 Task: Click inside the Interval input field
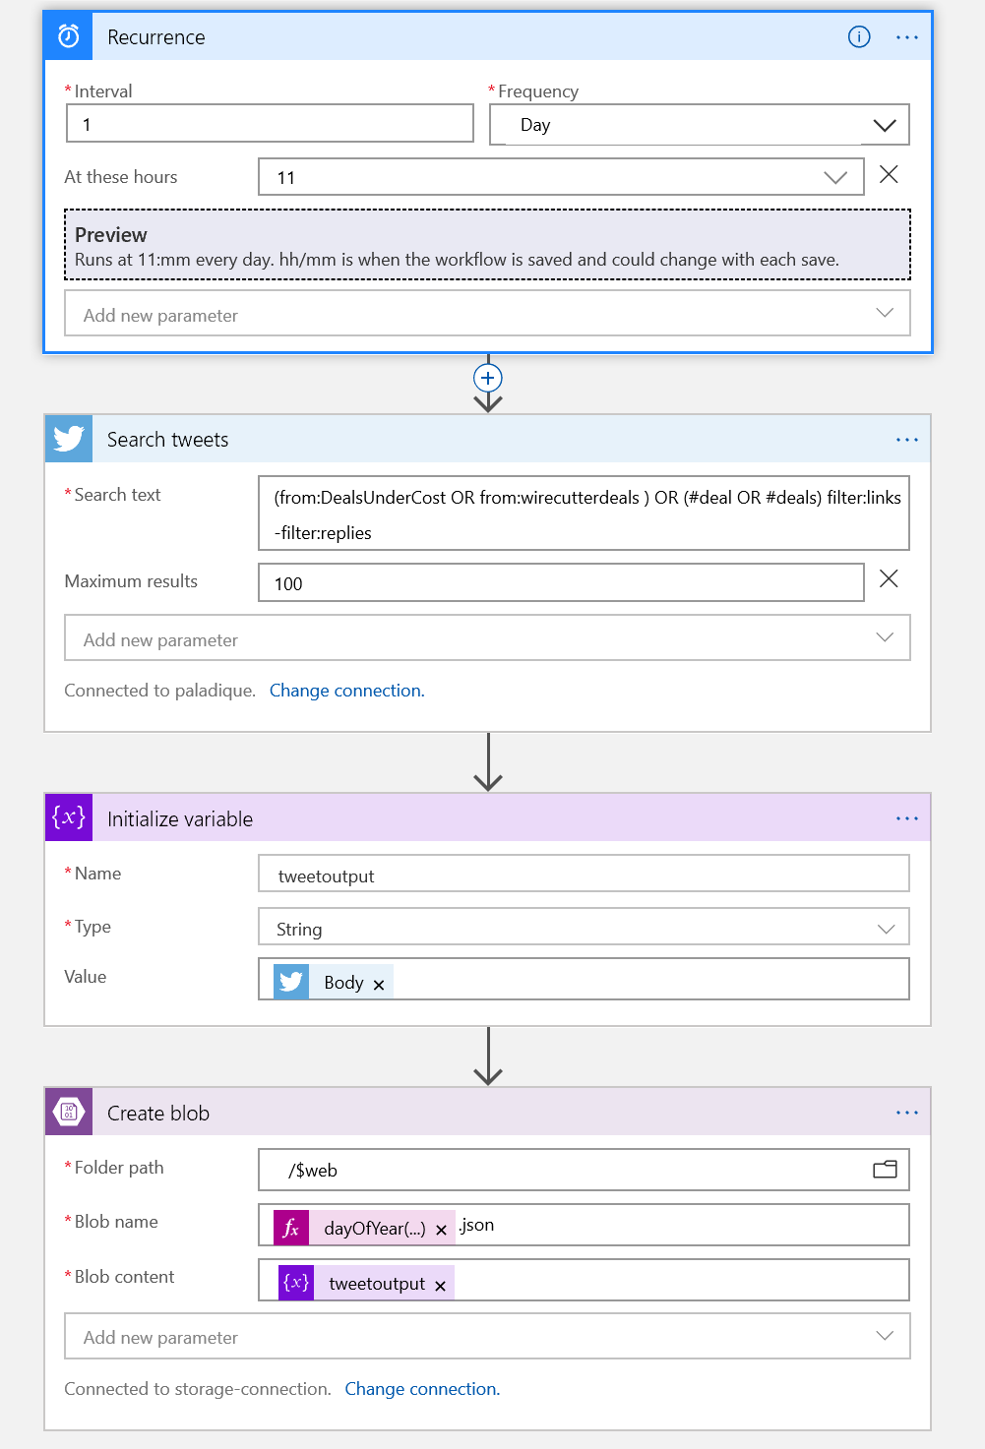(270, 124)
